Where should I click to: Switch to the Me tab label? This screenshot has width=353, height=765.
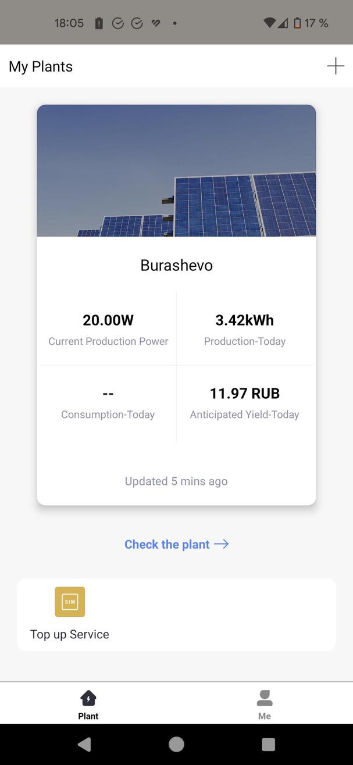tap(265, 716)
